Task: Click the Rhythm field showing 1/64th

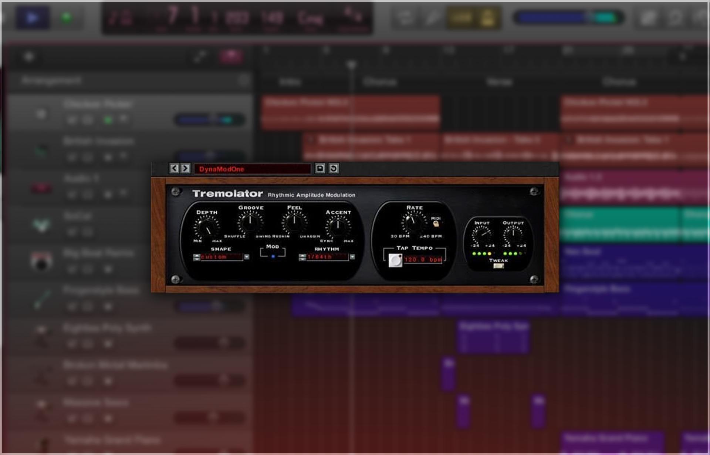Action: pyautogui.click(x=327, y=257)
